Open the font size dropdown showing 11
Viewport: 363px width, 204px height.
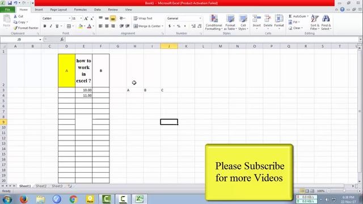click(x=81, y=18)
